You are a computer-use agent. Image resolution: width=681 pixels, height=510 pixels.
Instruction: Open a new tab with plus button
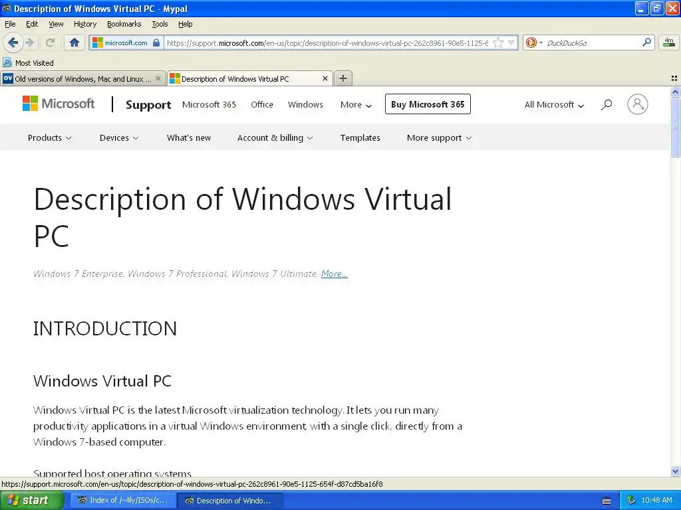point(343,78)
